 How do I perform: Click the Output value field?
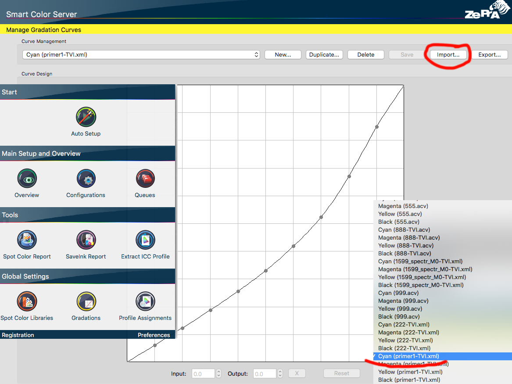[x=265, y=373]
